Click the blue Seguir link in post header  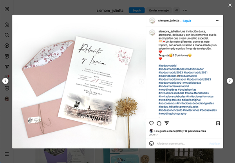coord(187,21)
